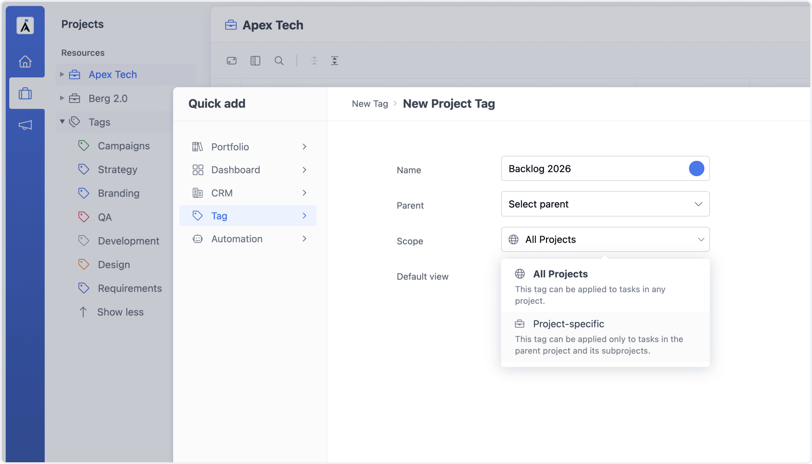Click the search magnifier toolbar icon
Viewport: 812px width, 464px height.
[x=279, y=61]
